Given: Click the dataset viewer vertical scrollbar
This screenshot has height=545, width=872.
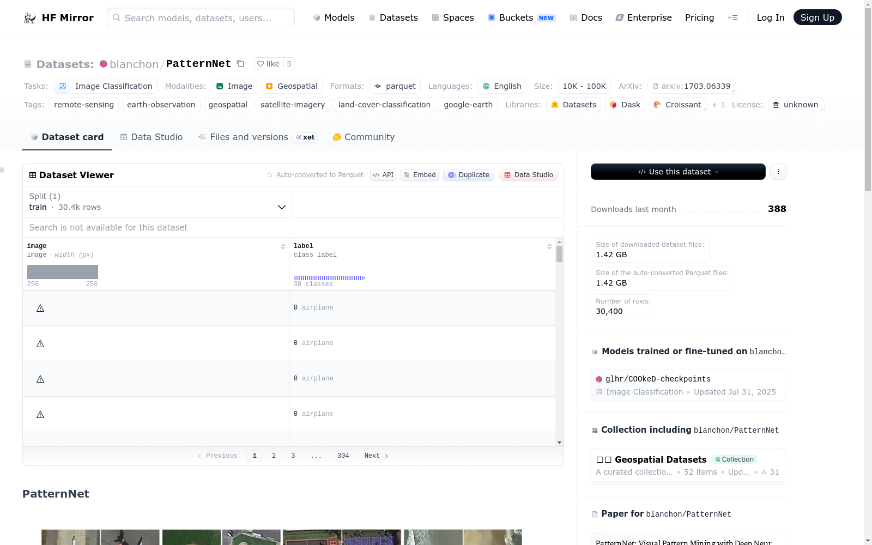Looking at the screenshot, I should click(559, 254).
